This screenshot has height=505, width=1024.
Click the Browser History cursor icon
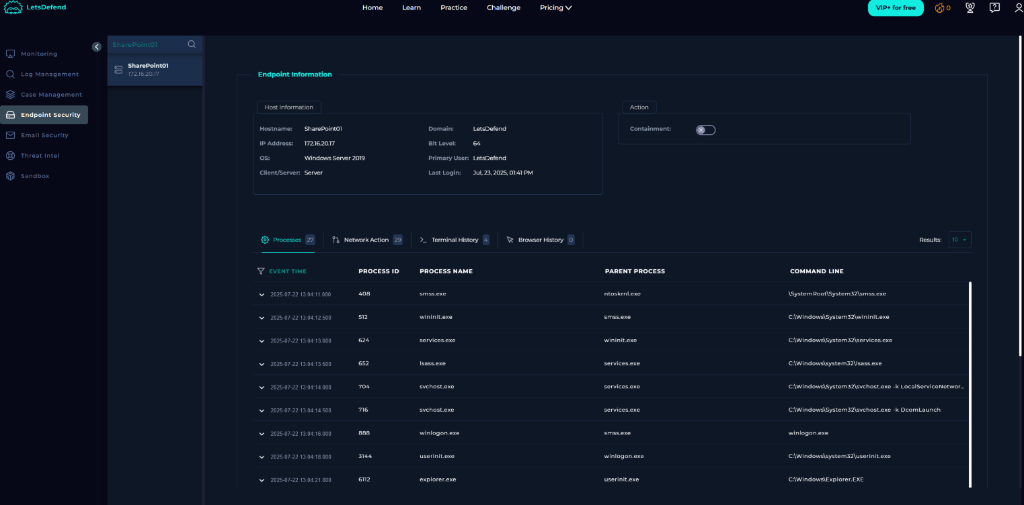[x=510, y=240]
